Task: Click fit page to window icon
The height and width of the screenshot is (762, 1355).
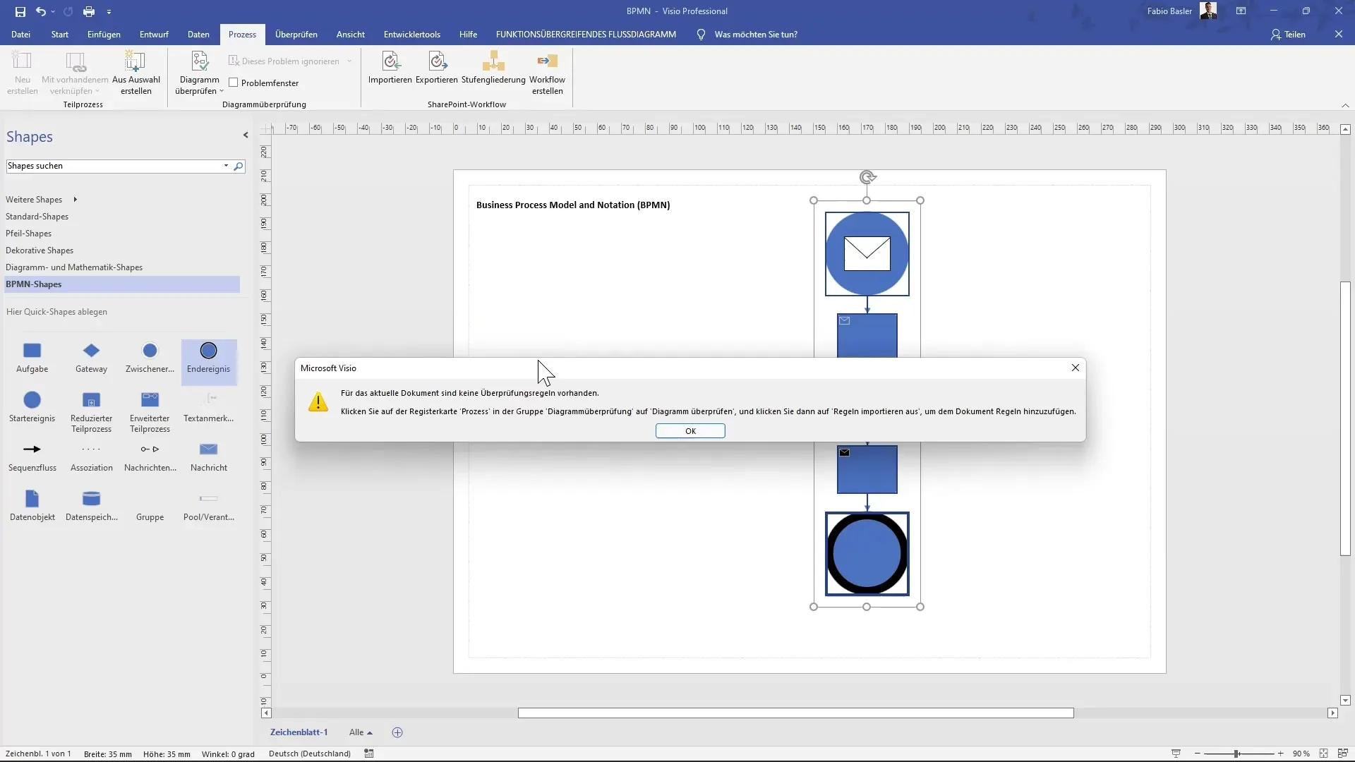Action: 1323,754
